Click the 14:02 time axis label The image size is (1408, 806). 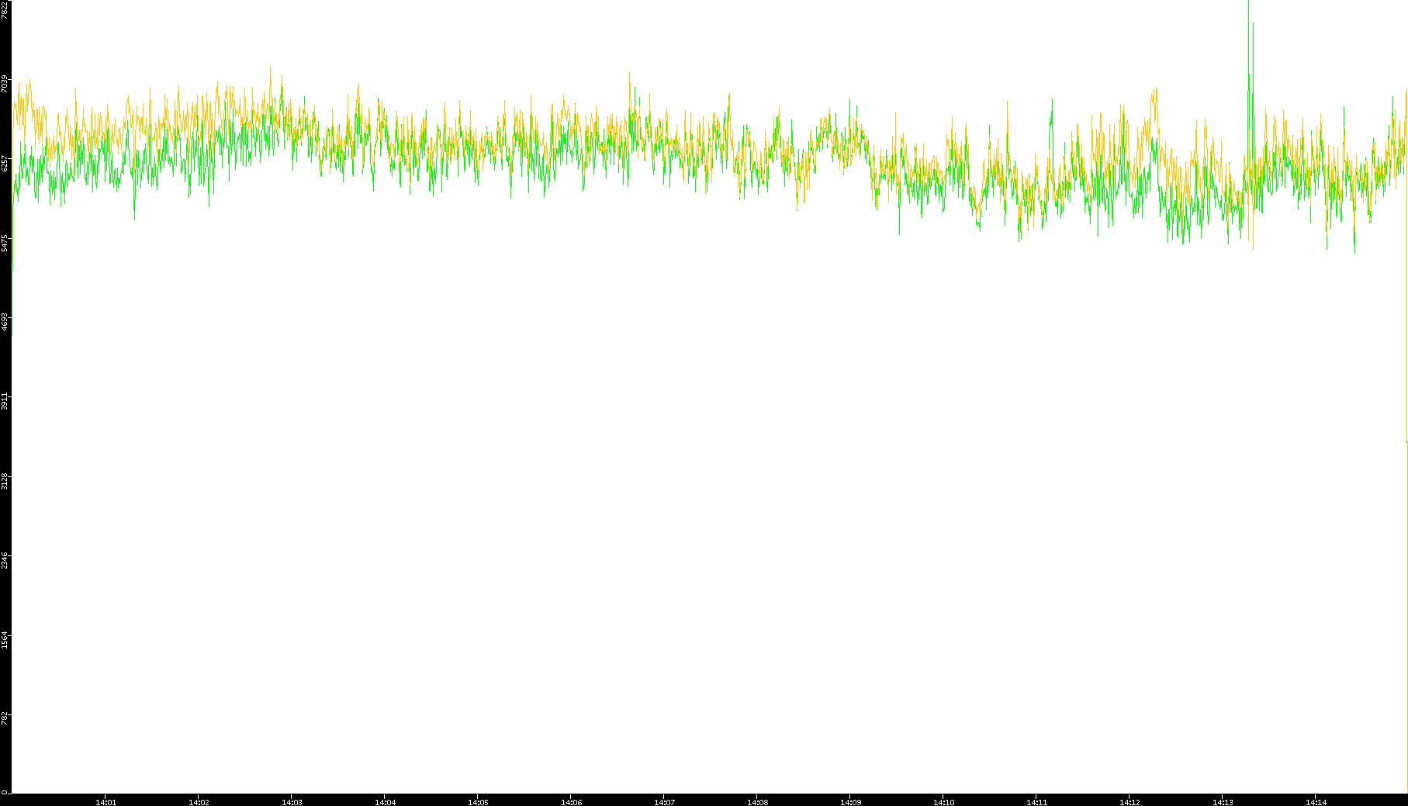point(199,802)
